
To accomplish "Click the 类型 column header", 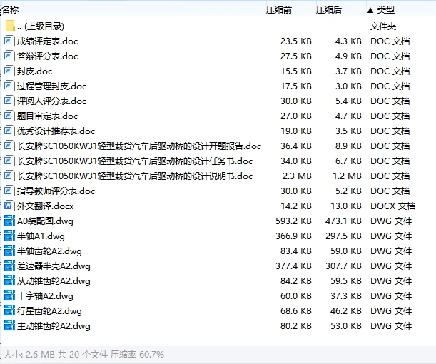I will tap(385, 10).
